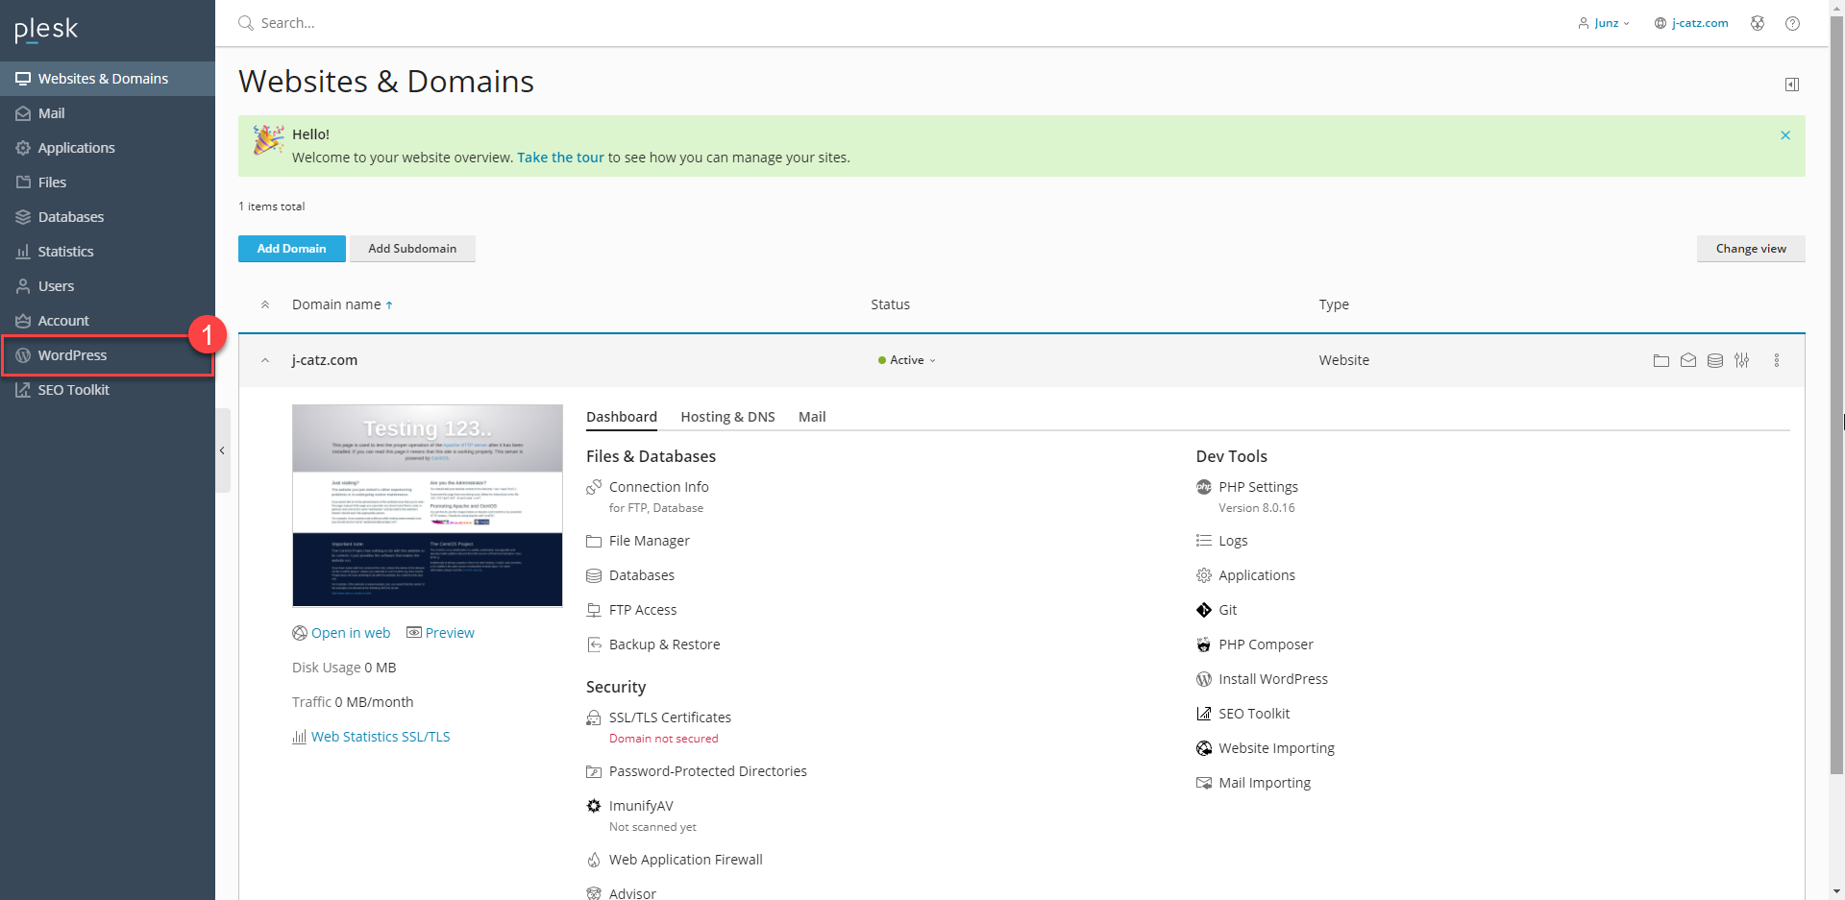Switch to the domain Mail tab
The height and width of the screenshot is (900, 1845).
(x=812, y=417)
